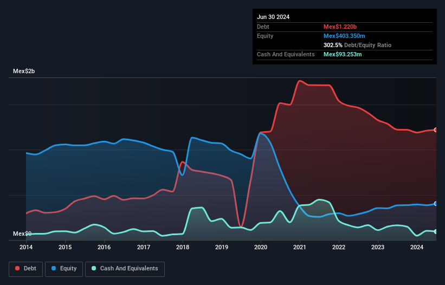Screen dimensions: 445x285
Task: Toggle the Equity series in the legend
Action: (64, 269)
